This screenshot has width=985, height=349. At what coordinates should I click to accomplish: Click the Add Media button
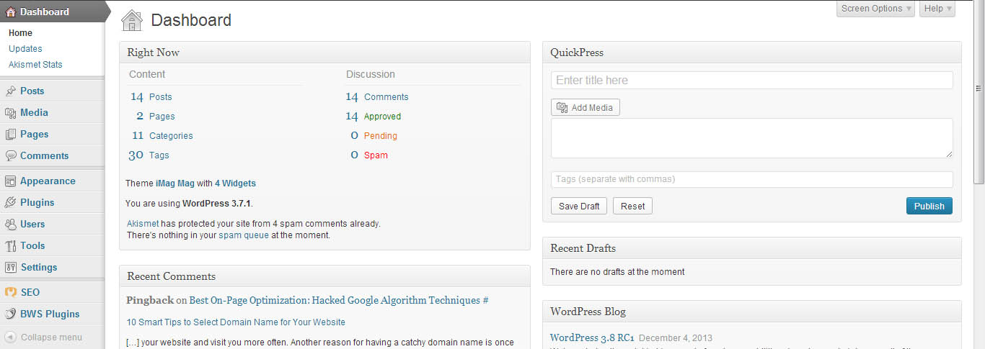tap(585, 108)
